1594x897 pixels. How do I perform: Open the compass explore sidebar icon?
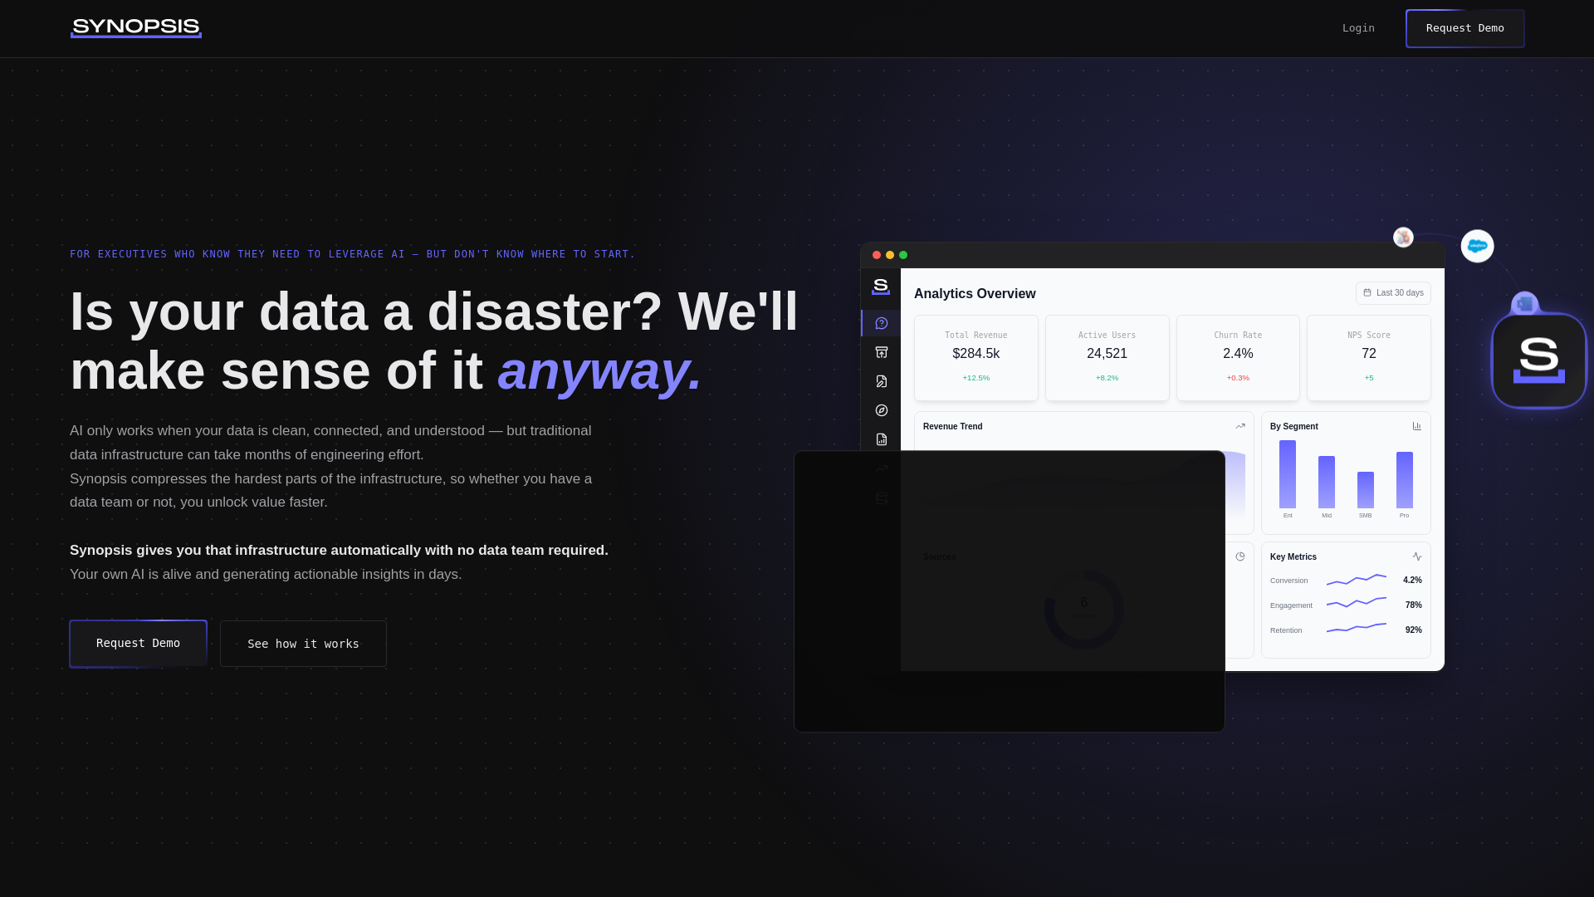point(882,410)
